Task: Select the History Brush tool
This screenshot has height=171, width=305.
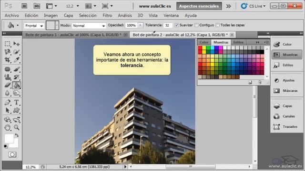Action: 16,77
